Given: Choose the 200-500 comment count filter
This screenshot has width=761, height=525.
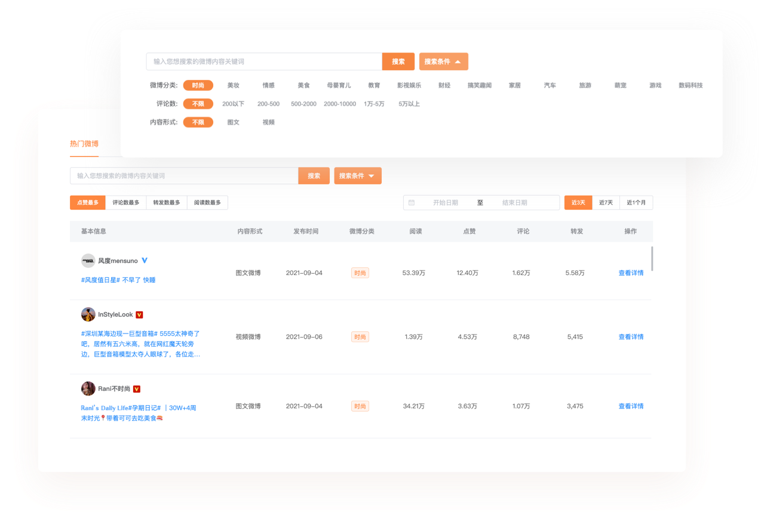Looking at the screenshot, I should coord(268,104).
